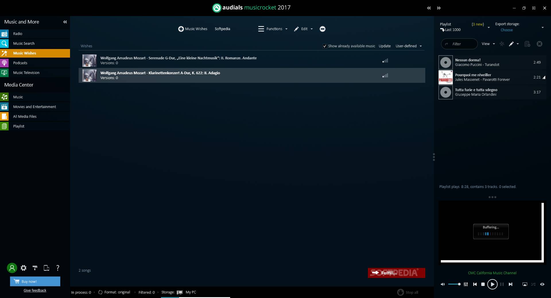Pause playback using pause button
Image resolution: width=551 pixels, height=298 pixels.
pos(502,284)
